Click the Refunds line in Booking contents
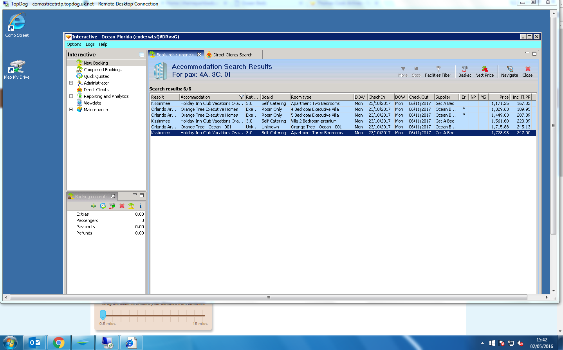The image size is (563, 350). pyautogui.click(x=106, y=233)
